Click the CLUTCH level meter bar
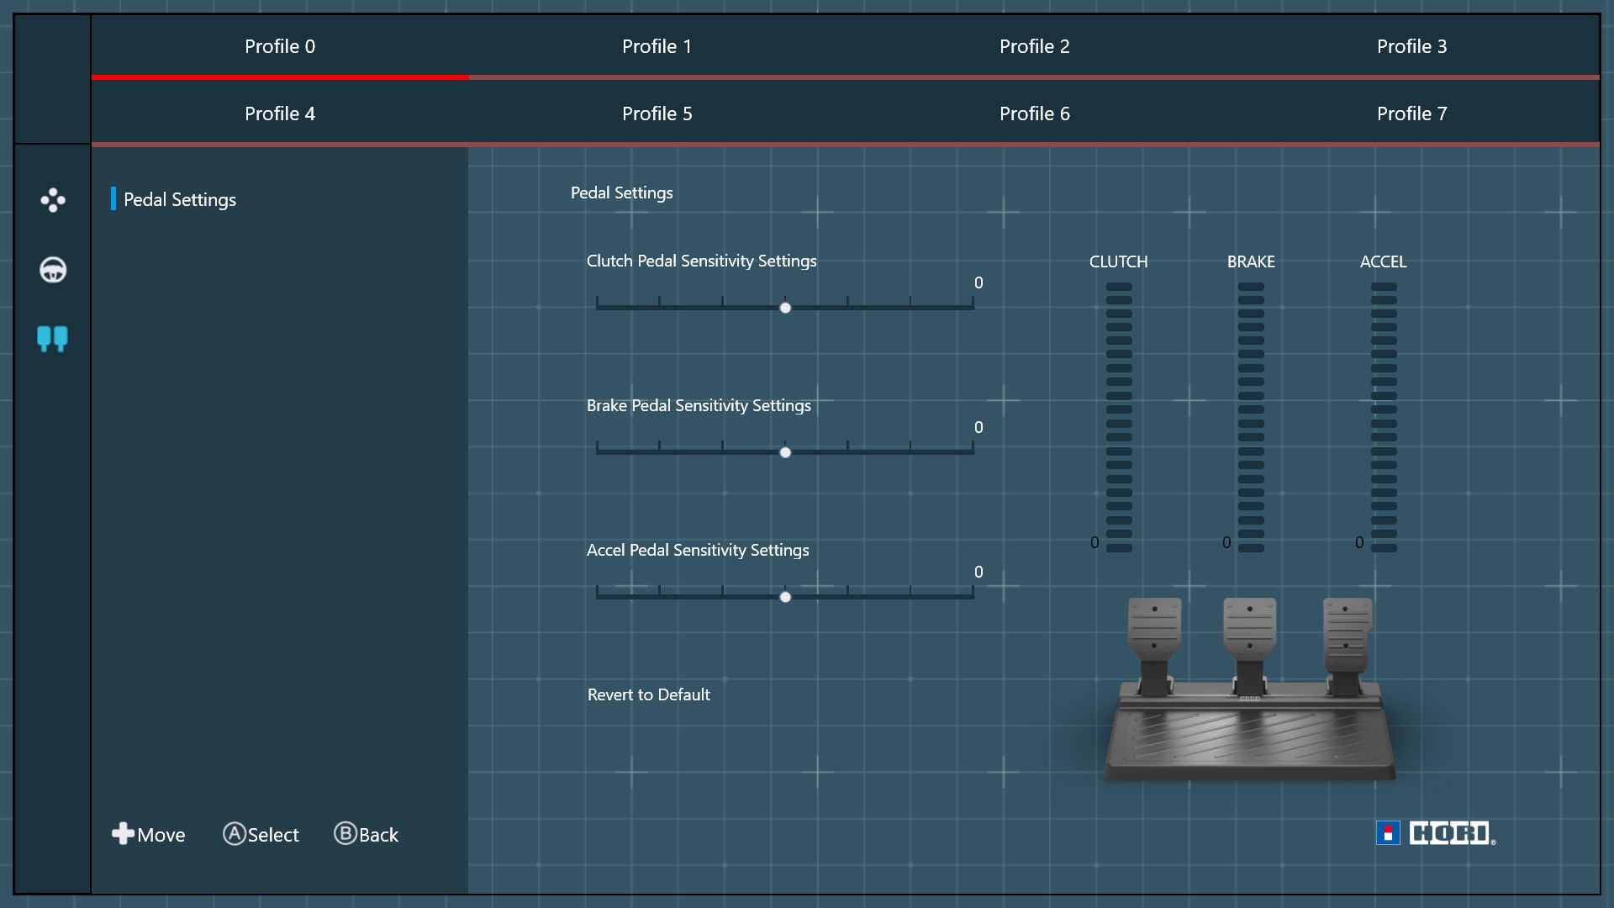Viewport: 1614px width, 908px height. [x=1119, y=417]
